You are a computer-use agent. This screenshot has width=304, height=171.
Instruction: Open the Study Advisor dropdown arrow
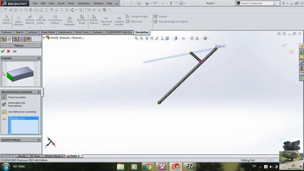coord(7,28)
